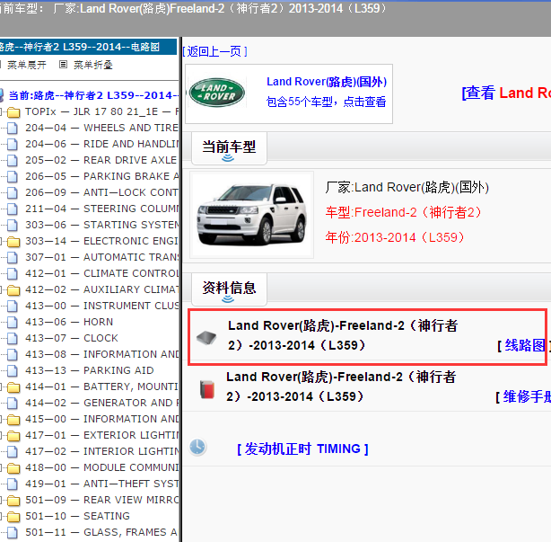Viewport: 551px width, 542px height.
Task: Click the 厂家:Land Rover(路虎)(国外) text
Action: click(x=407, y=188)
